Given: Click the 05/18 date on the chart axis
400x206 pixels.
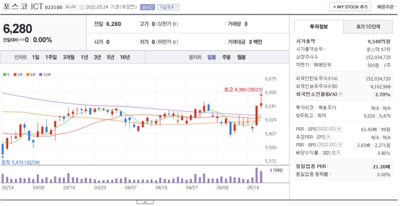Looking at the screenshot, I should (x=253, y=188).
